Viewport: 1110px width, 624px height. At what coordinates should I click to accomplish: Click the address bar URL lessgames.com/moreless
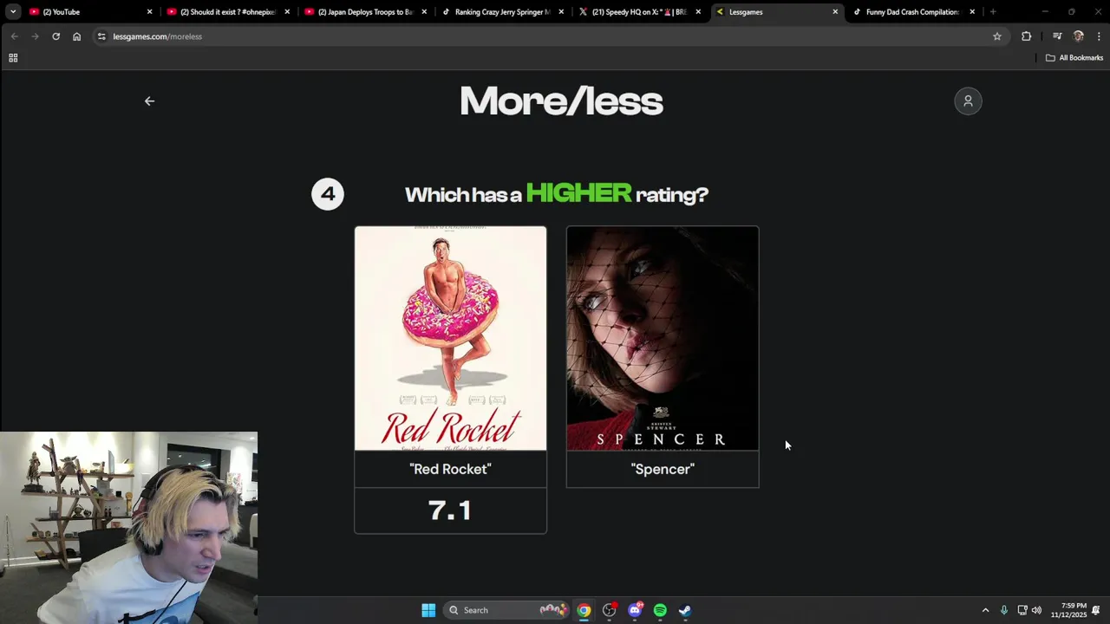(157, 36)
